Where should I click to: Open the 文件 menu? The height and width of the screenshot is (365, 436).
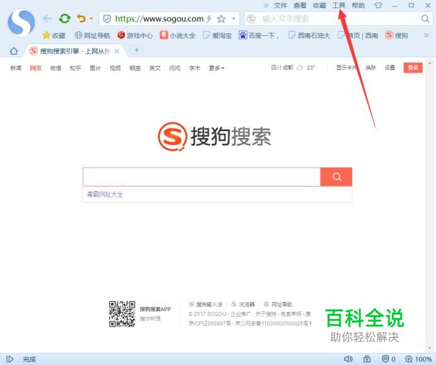click(x=280, y=5)
